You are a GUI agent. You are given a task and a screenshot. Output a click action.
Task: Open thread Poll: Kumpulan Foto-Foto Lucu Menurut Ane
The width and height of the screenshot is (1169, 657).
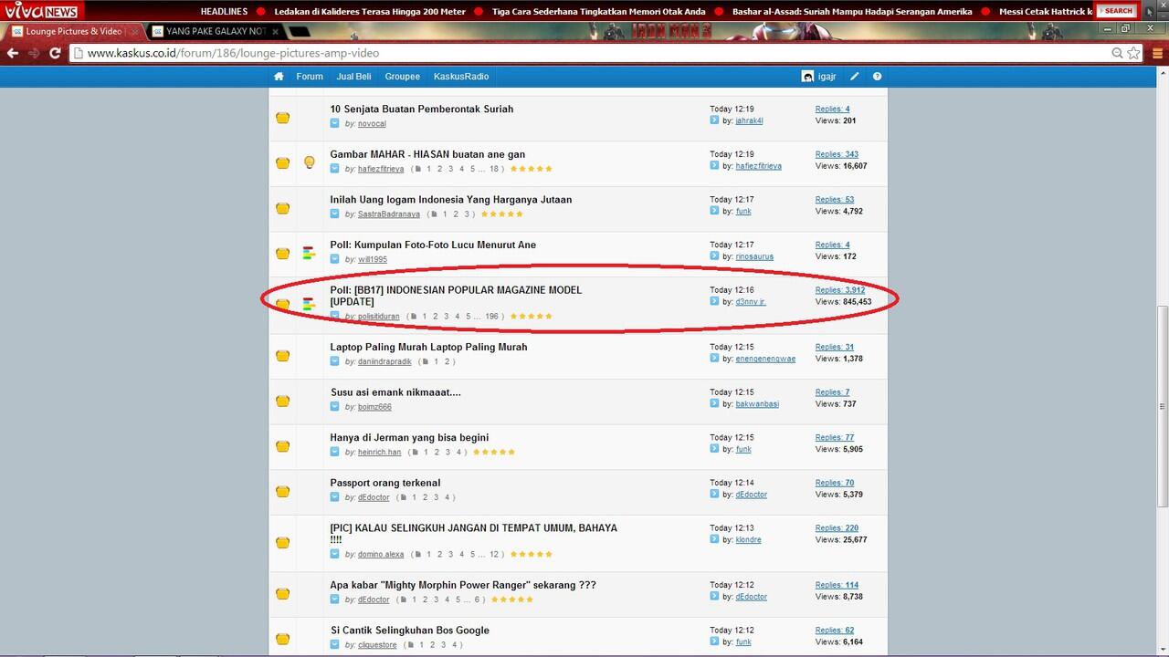[x=433, y=245]
